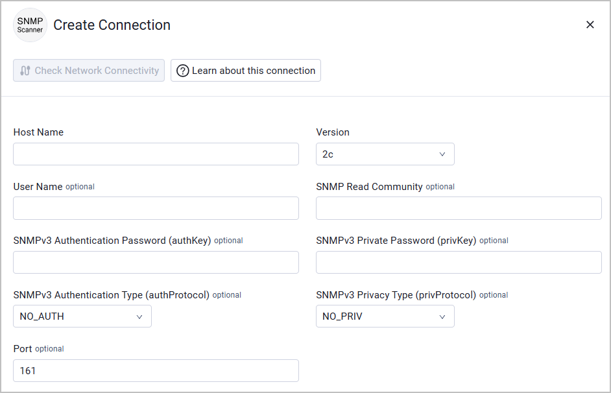This screenshot has width=611, height=393.
Task: Click the NO_AUTH dropdown chevron
Action: (139, 316)
